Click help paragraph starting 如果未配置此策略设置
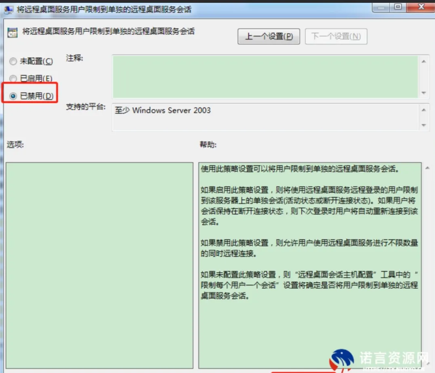 coord(309,285)
